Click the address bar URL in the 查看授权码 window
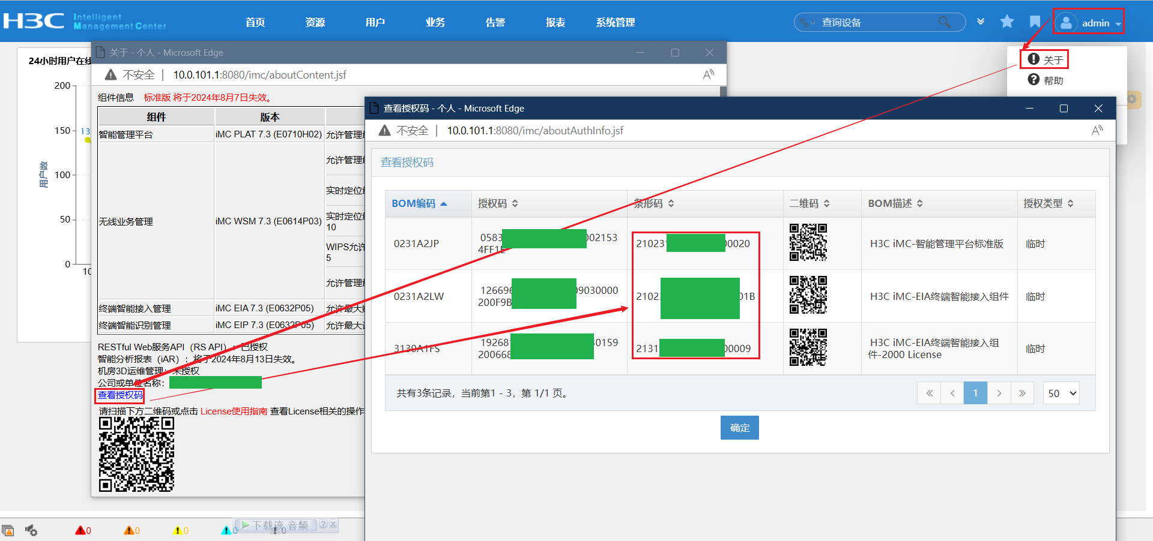1153x541 pixels. click(x=535, y=130)
